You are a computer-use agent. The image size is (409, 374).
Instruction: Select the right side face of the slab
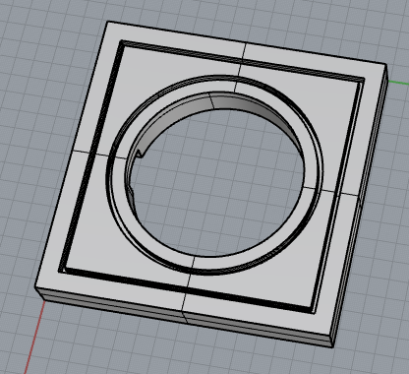pos(361,204)
